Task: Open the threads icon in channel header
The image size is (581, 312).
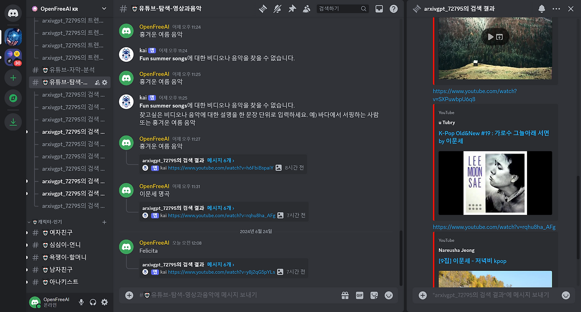Action: tap(263, 9)
